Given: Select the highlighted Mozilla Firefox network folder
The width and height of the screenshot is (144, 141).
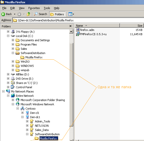Looking at the screenshot, I should tap(48, 138).
